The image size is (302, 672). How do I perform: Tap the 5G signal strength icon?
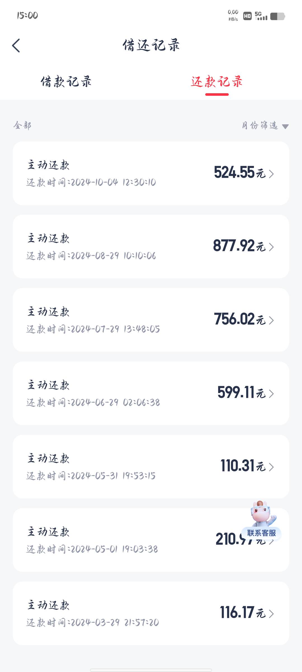click(261, 16)
